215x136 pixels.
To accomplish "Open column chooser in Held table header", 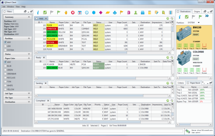I will point(173,22).
